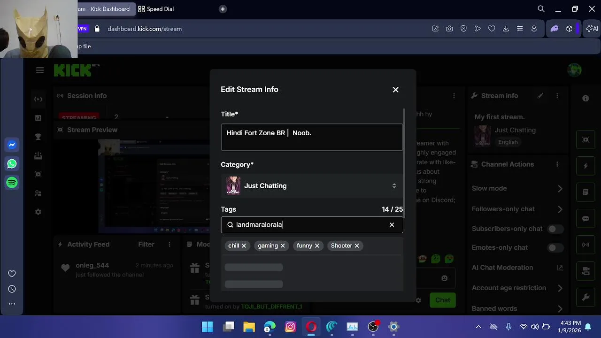Open browser Easy Setup menu icon
The width and height of the screenshot is (601, 338).
pos(520,29)
